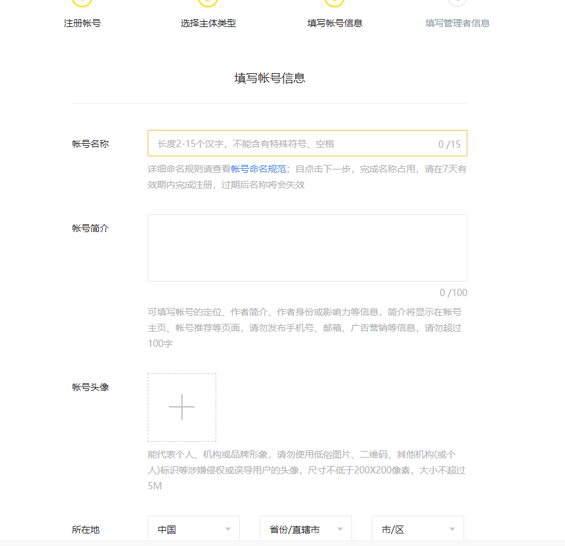Image resolution: width=565 pixels, height=546 pixels.
Task: Click the 0/100 character counter
Action: click(454, 293)
